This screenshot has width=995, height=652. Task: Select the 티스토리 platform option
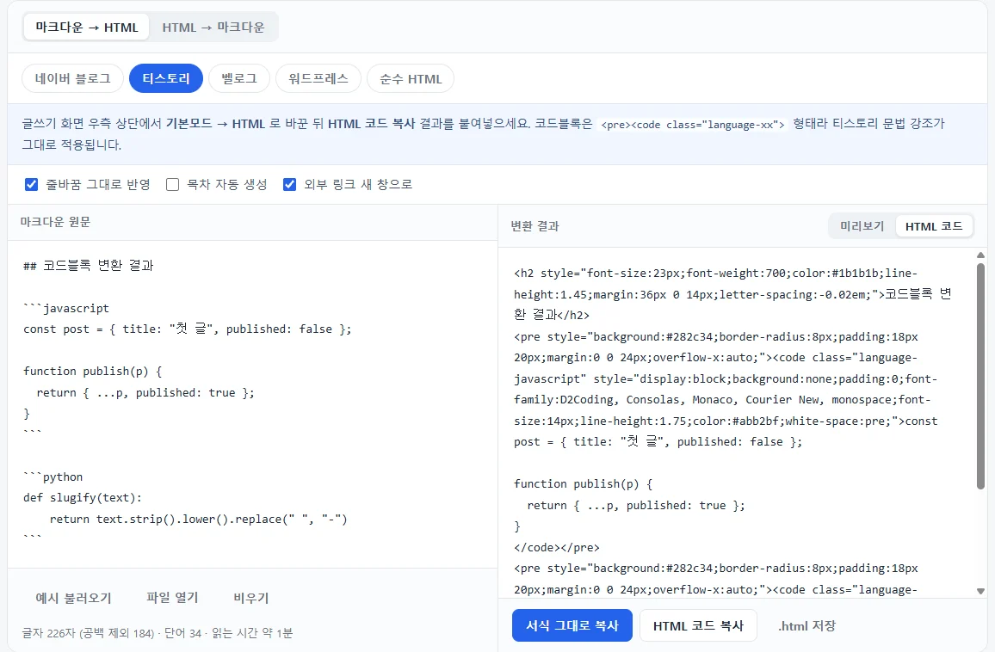[x=165, y=78]
